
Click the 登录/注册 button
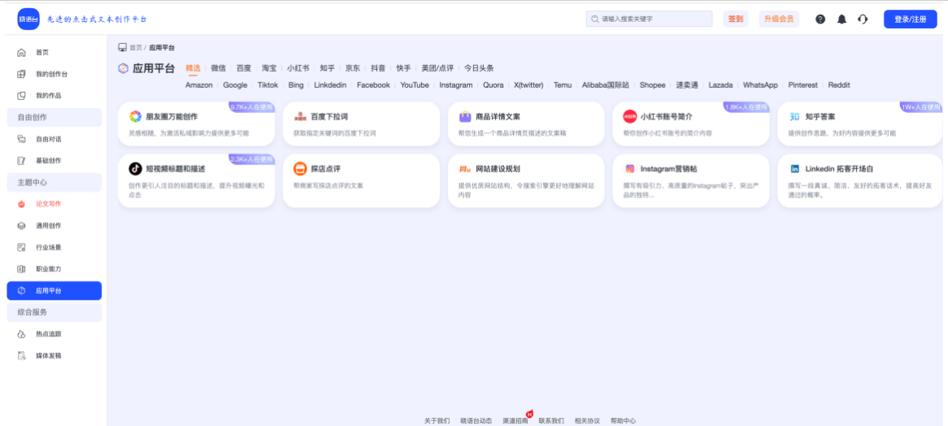coord(910,20)
